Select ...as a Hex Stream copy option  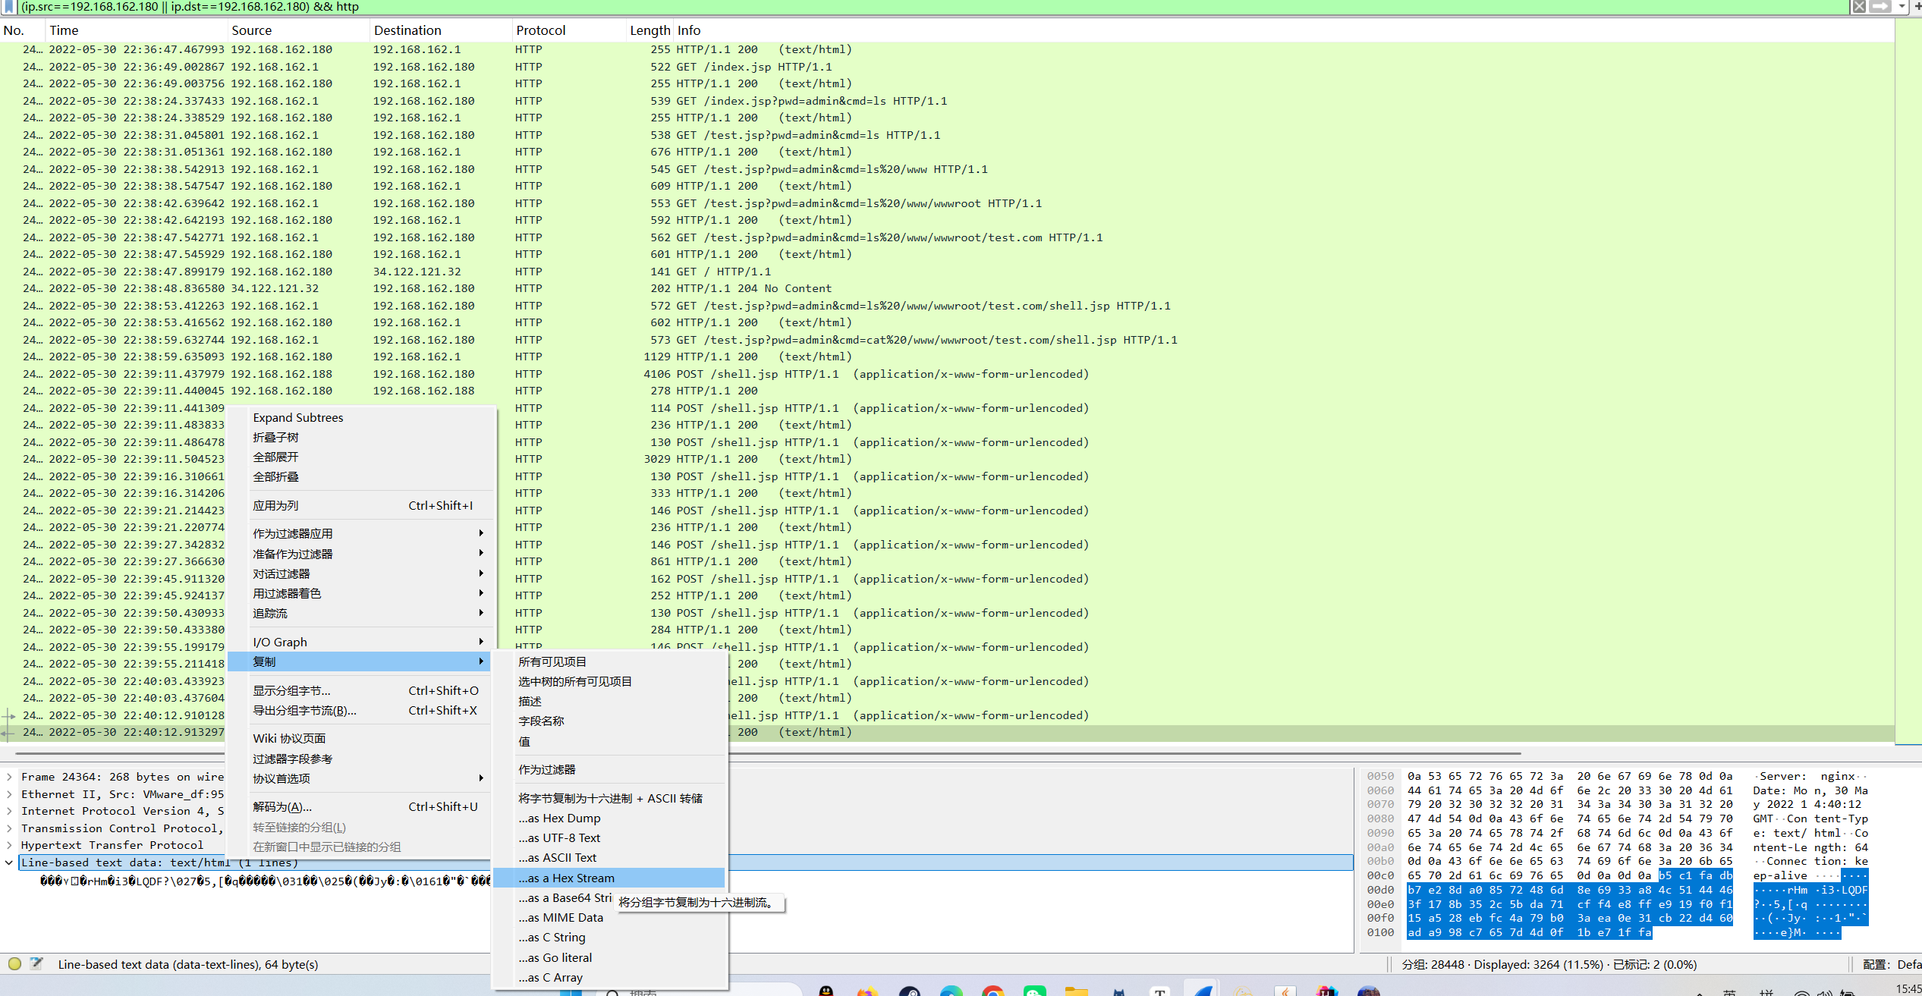(x=609, y=878)
